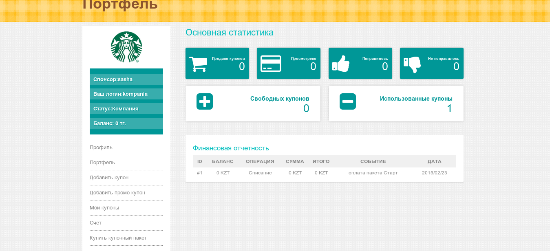Select Купить купонный пакет link
Image resolution: width=550 pixels, height=251 pixels.
click(118, 238)
